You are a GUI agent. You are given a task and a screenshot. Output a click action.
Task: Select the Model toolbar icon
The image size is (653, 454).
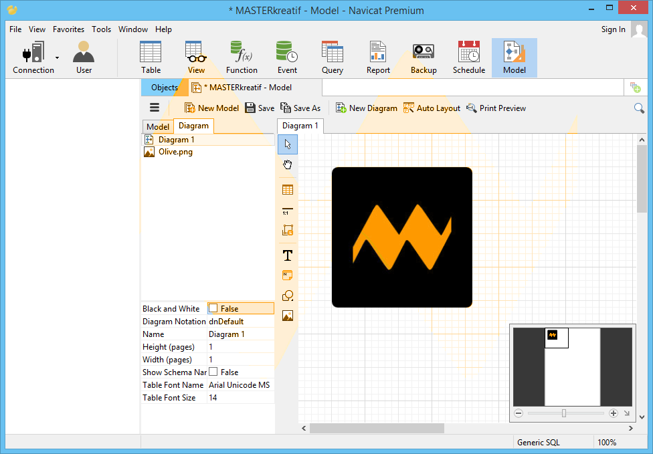[x=515, y=58]
